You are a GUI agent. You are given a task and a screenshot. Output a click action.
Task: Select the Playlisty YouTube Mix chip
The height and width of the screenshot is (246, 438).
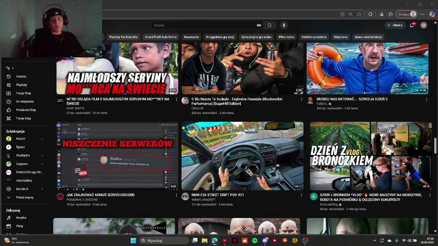123,37
